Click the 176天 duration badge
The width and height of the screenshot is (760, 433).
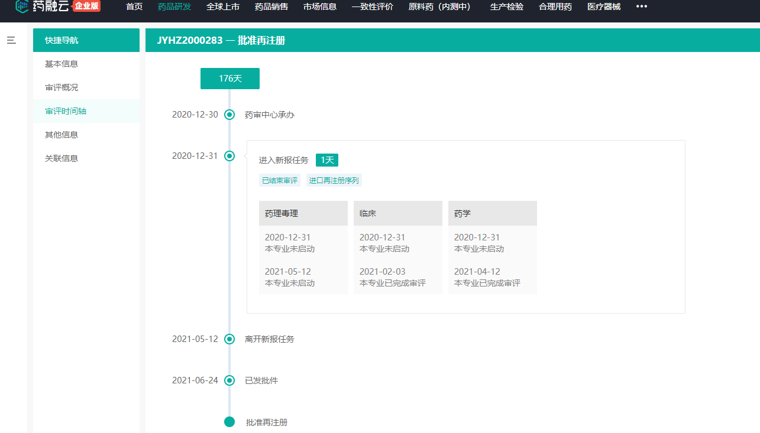230,79
